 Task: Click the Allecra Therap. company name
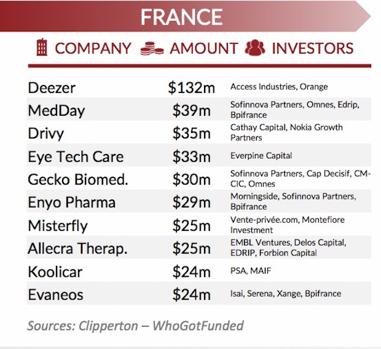click(77, 249)
